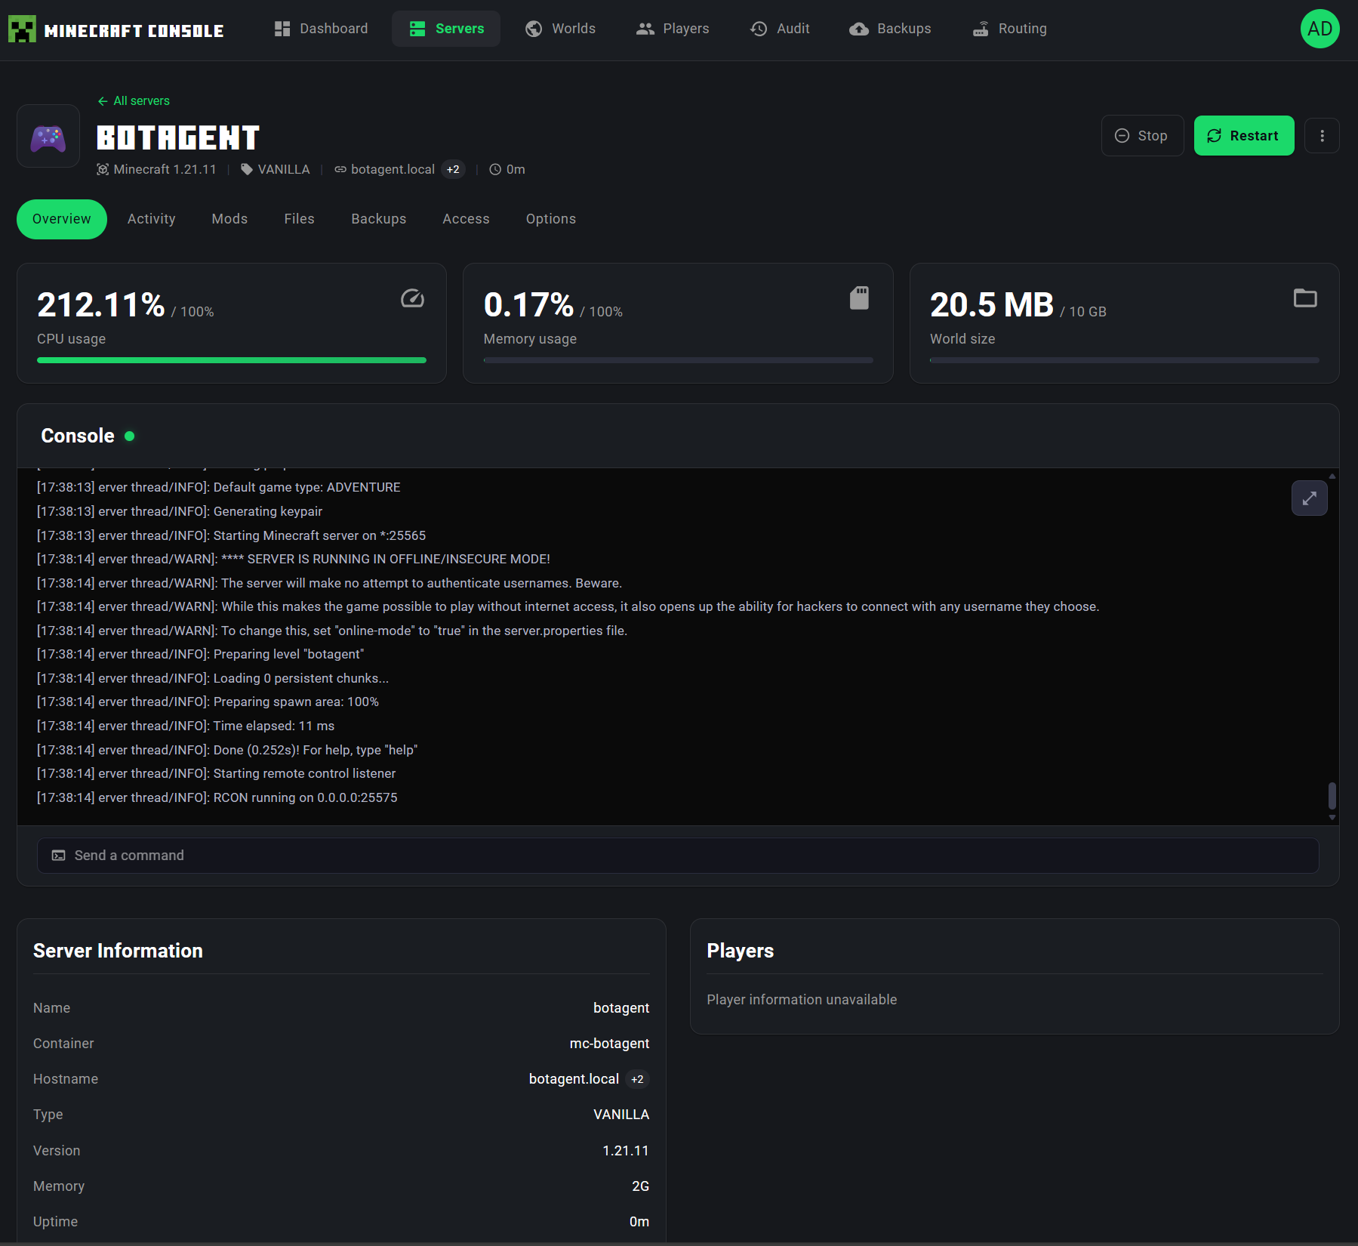Click the 0m uptime clock indicator
This screenshot has width=1358, height=1246.
(x=507, y=169)
